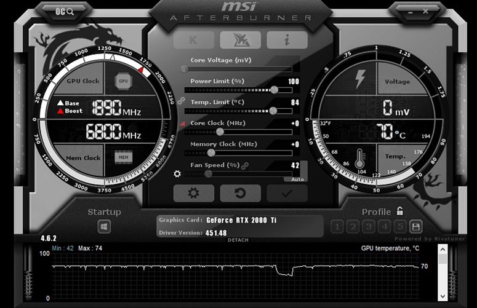Select profile slot 1

coord(337,227)
